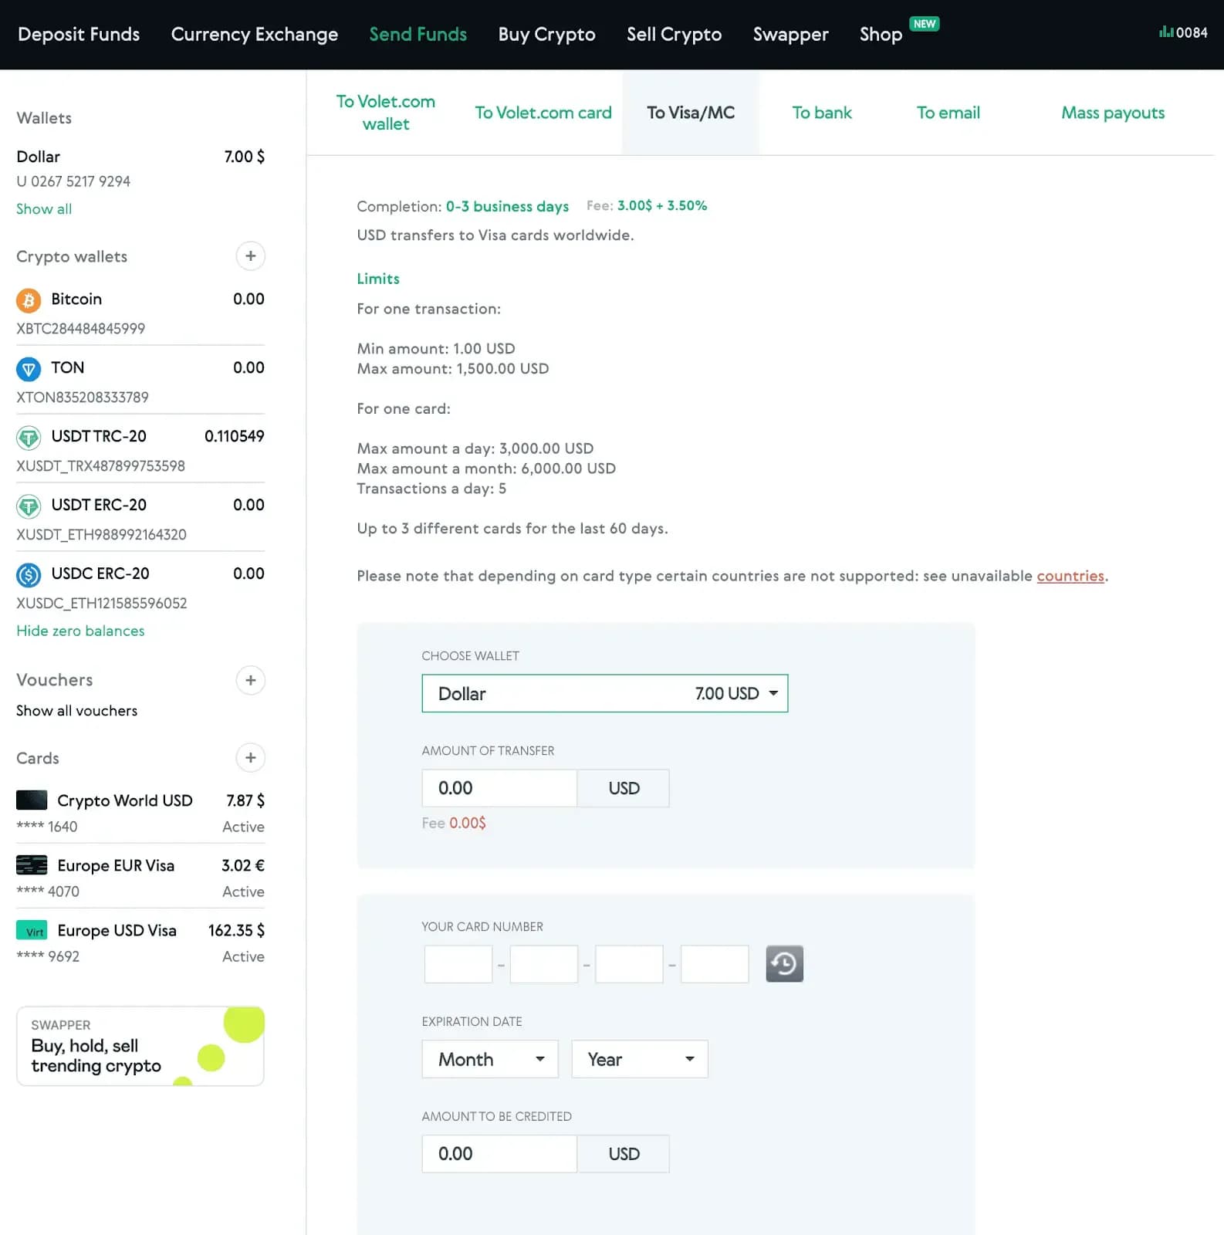Show all wallets in sidebar
1224x1235 pixels.
(x=44, y=209)
